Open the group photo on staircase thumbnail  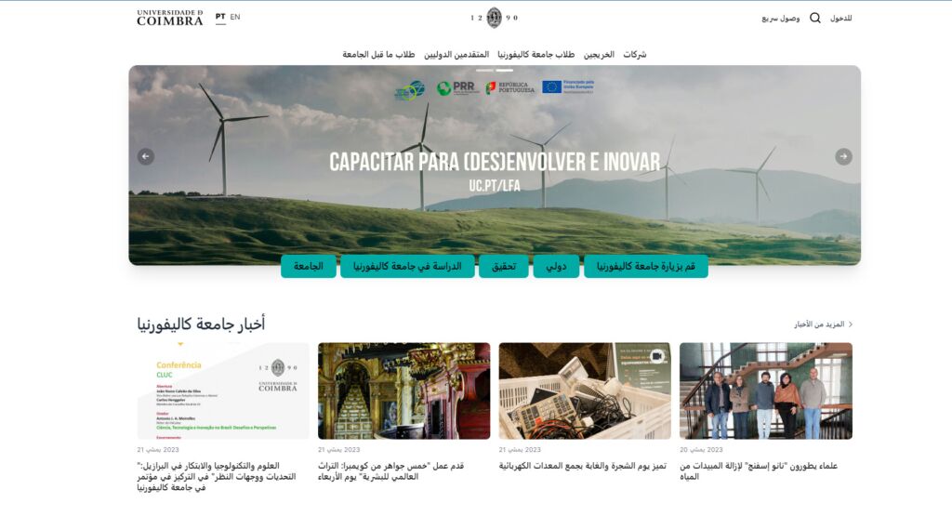765,390
